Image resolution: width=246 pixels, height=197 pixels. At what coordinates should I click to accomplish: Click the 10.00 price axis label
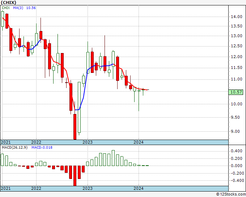pyautogui.click(x=237, y=104)
